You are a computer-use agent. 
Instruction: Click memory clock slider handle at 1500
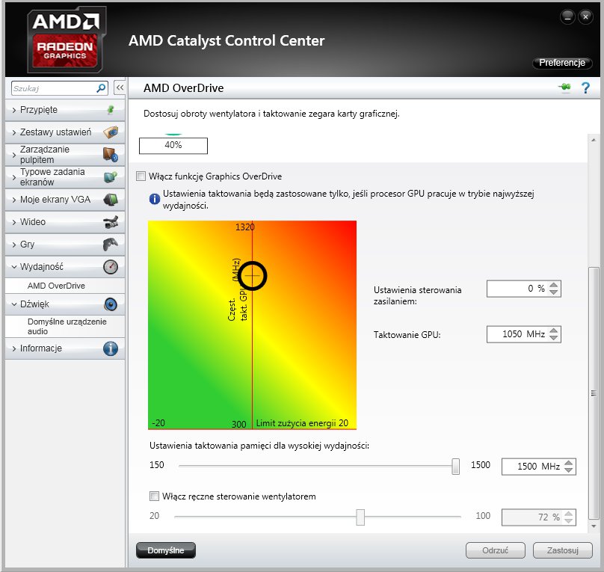(x=455, y=466)
